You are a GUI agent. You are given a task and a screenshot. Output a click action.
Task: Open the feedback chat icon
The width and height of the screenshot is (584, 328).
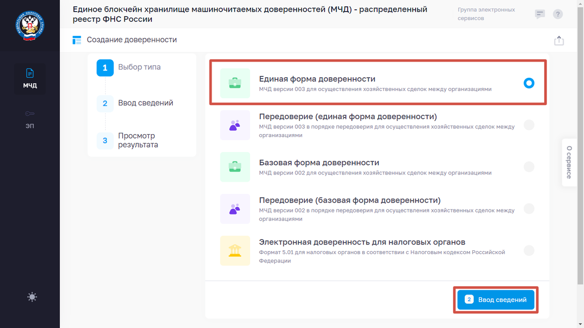(540, 14)
